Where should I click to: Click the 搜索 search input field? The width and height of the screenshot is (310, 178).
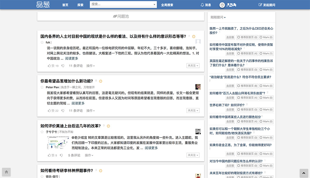(121, 5)
